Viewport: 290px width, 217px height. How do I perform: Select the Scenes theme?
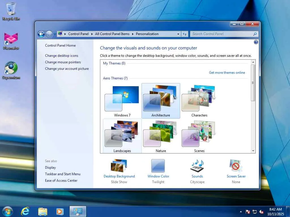click(199, 136)
